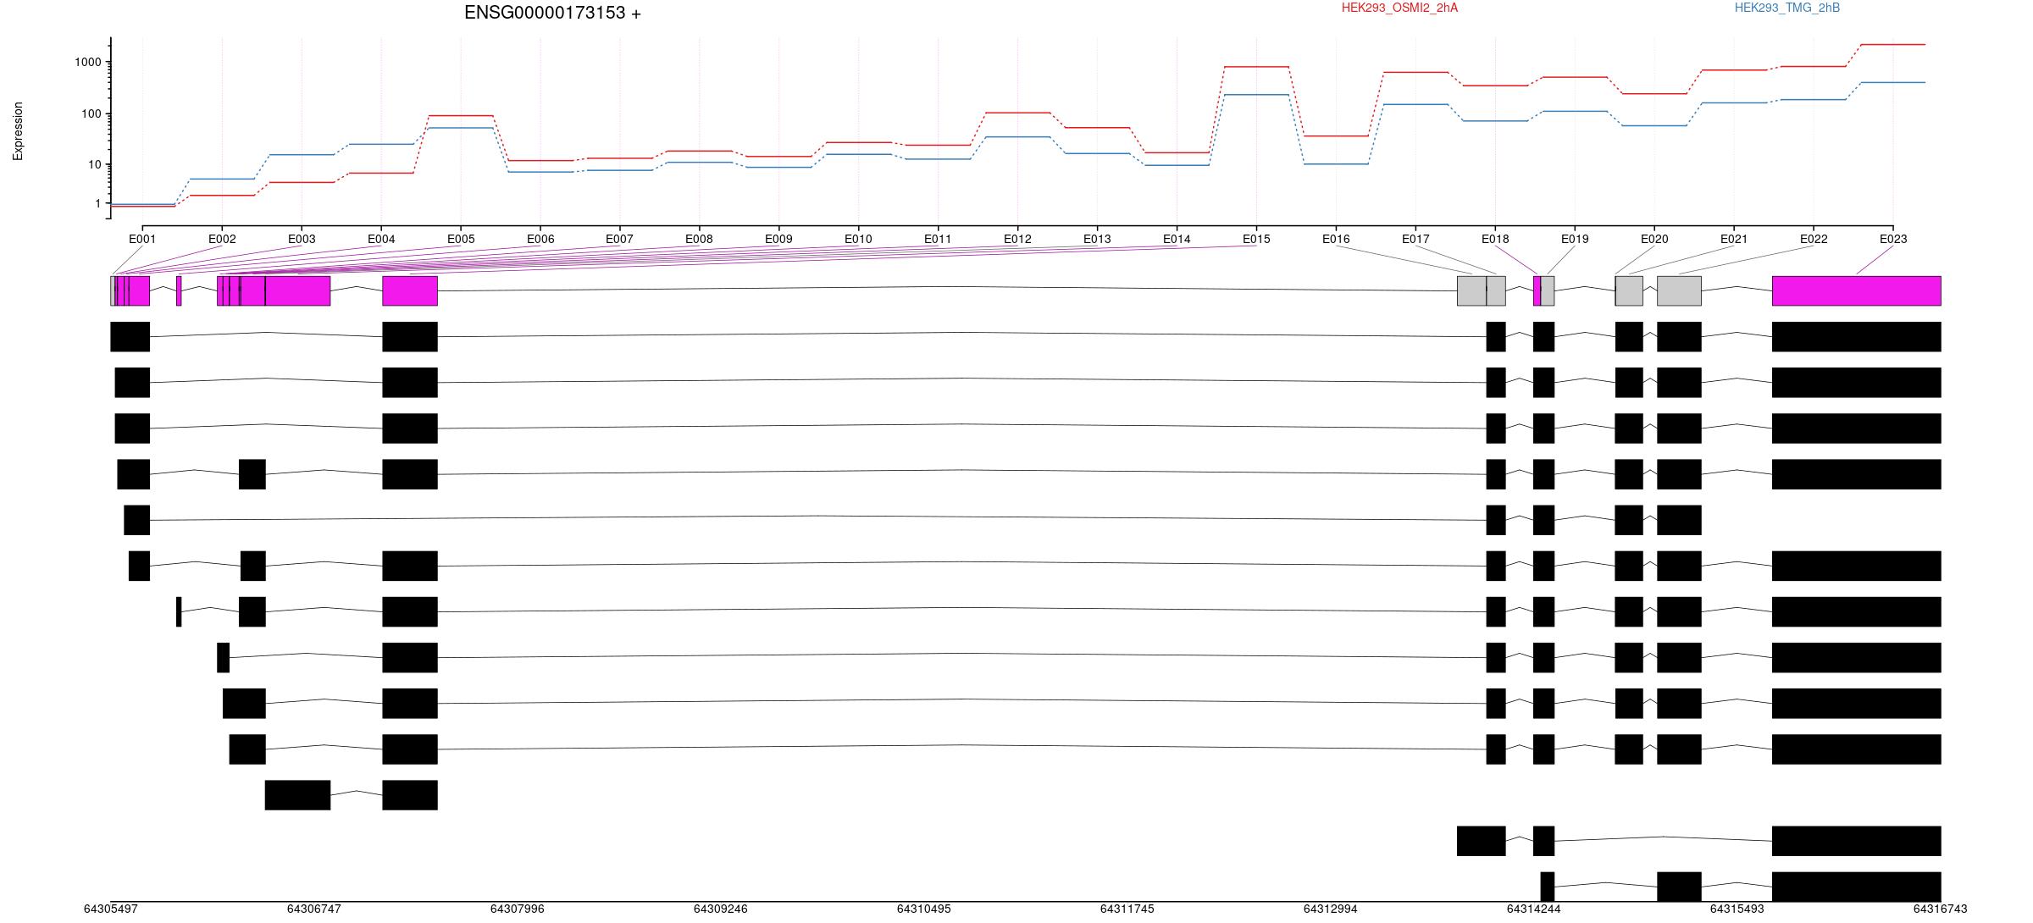Select the HEK293_TMG_2hB legend label
2033x923 pixels.
pos(1787,8)
